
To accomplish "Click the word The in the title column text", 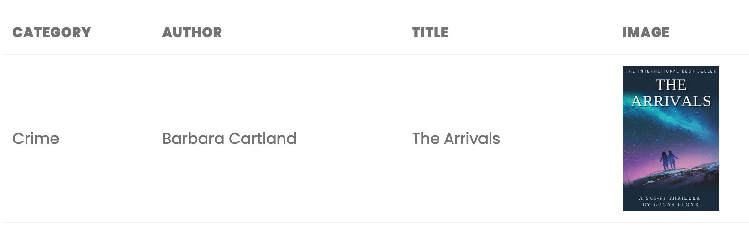I will [426, 139].
